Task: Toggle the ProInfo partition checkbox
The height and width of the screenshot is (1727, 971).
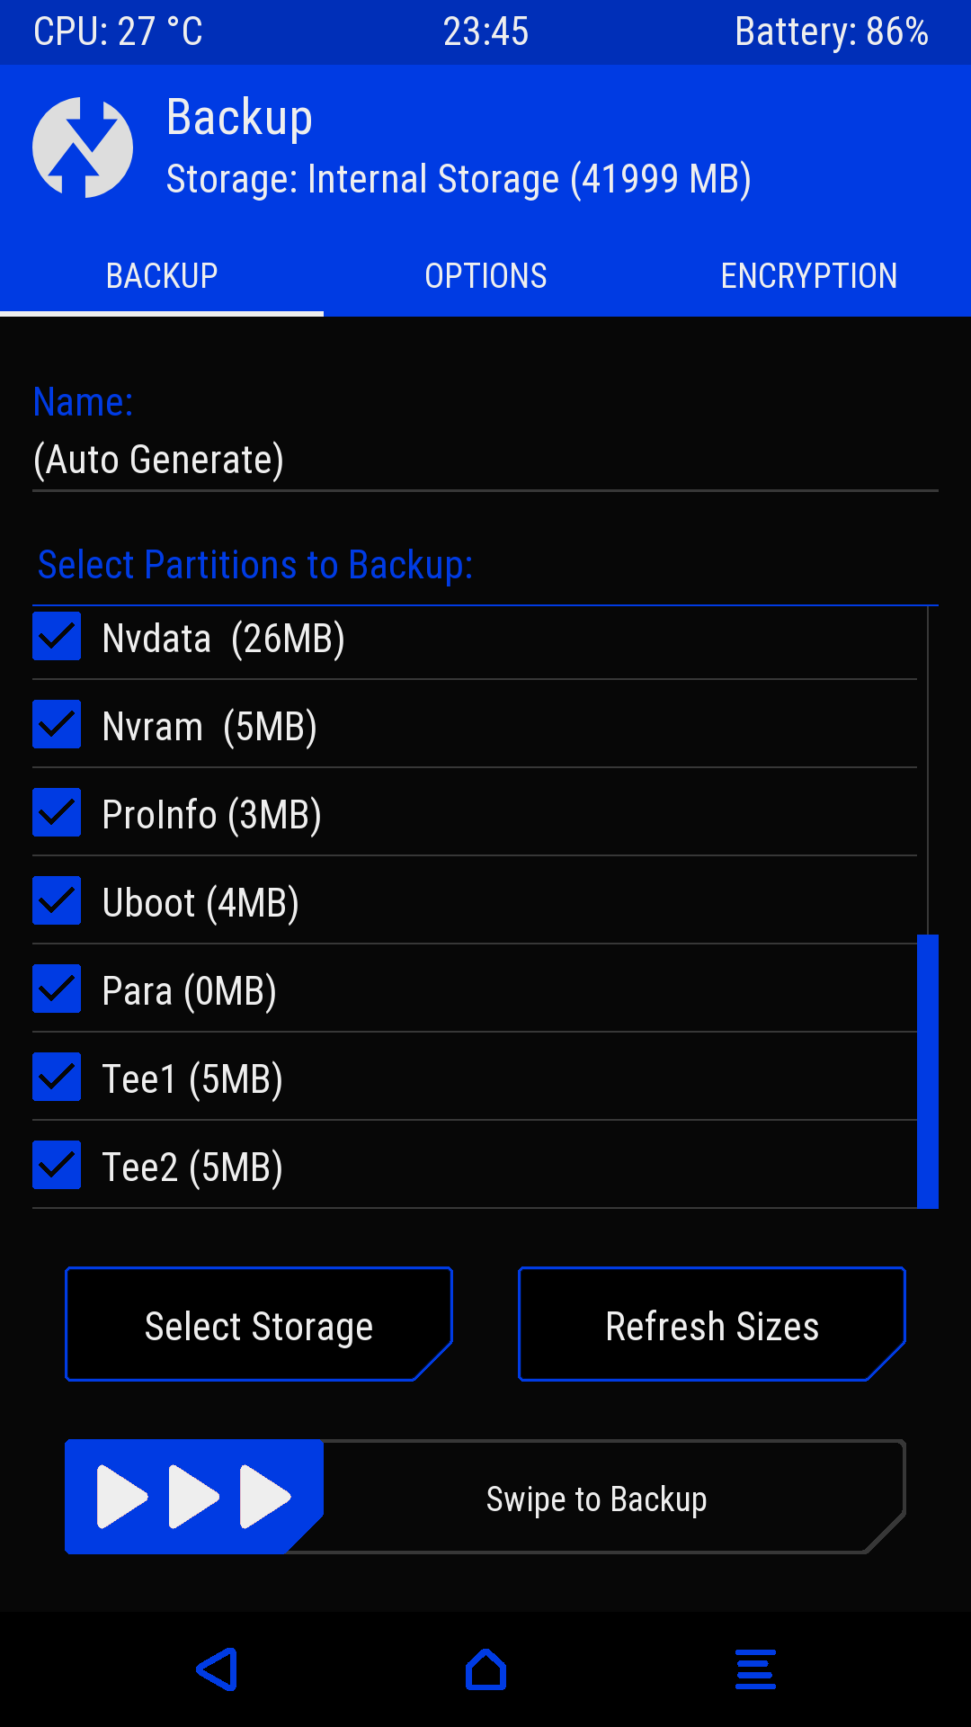Action: tap(57, 813)
